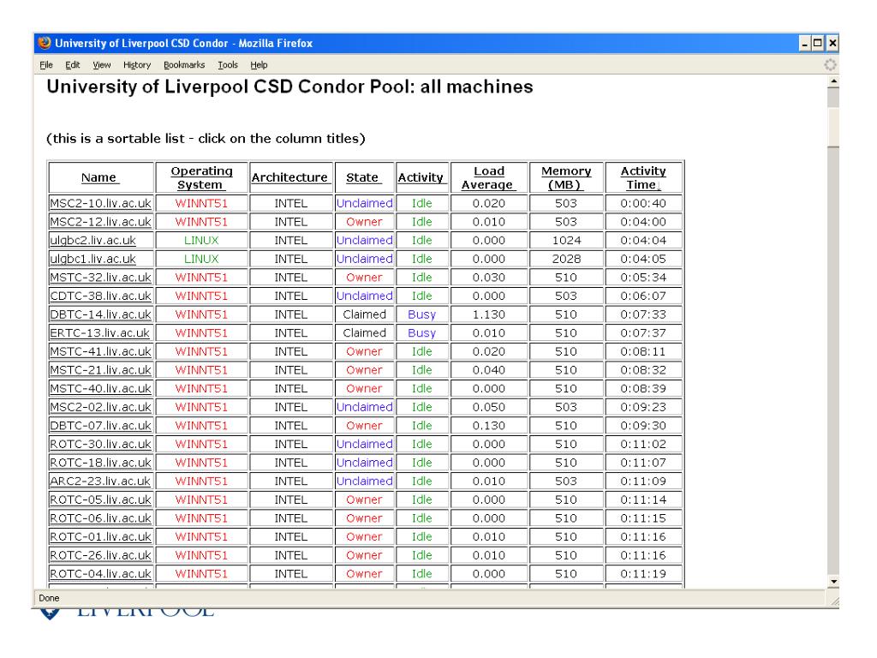877x658 pixels.
Task: Click the window resize grip
Action: pos(834,601)
